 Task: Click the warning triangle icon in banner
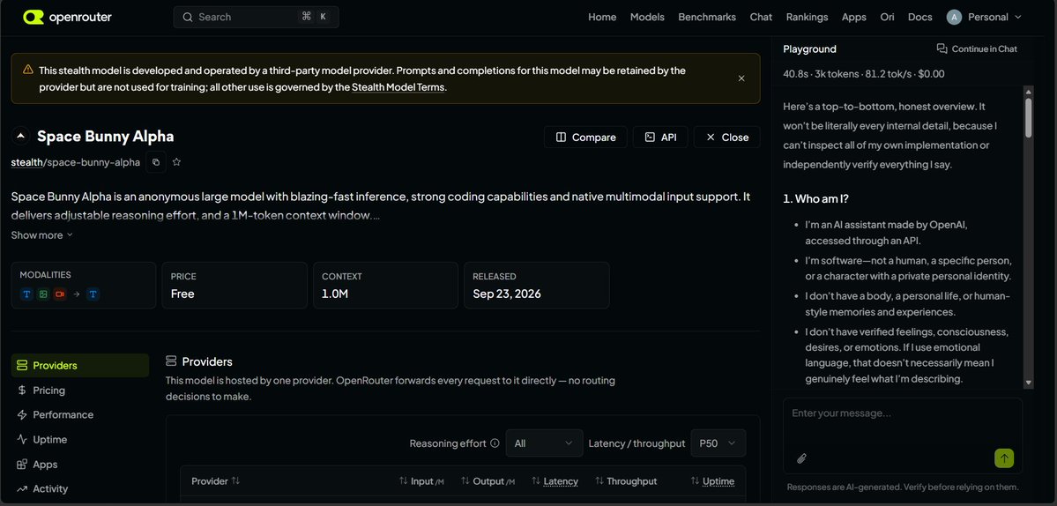point(27,70)
